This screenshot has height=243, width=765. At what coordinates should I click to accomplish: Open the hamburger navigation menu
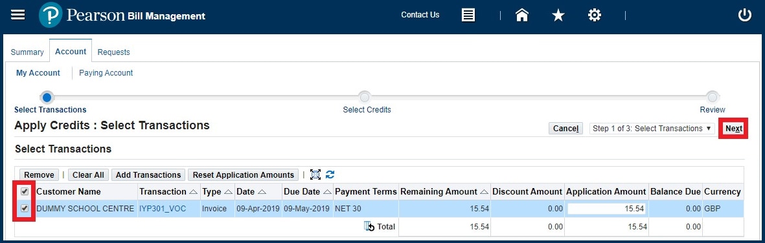coord(18,15)
